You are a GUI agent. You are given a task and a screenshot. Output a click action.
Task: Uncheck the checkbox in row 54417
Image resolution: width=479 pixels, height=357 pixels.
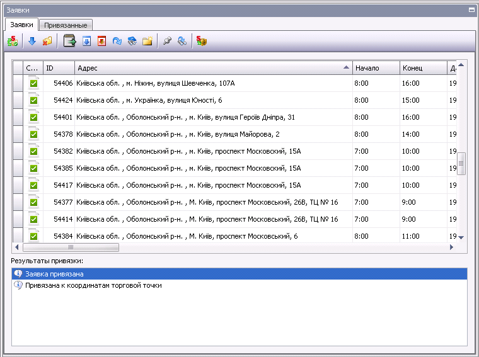33,185
